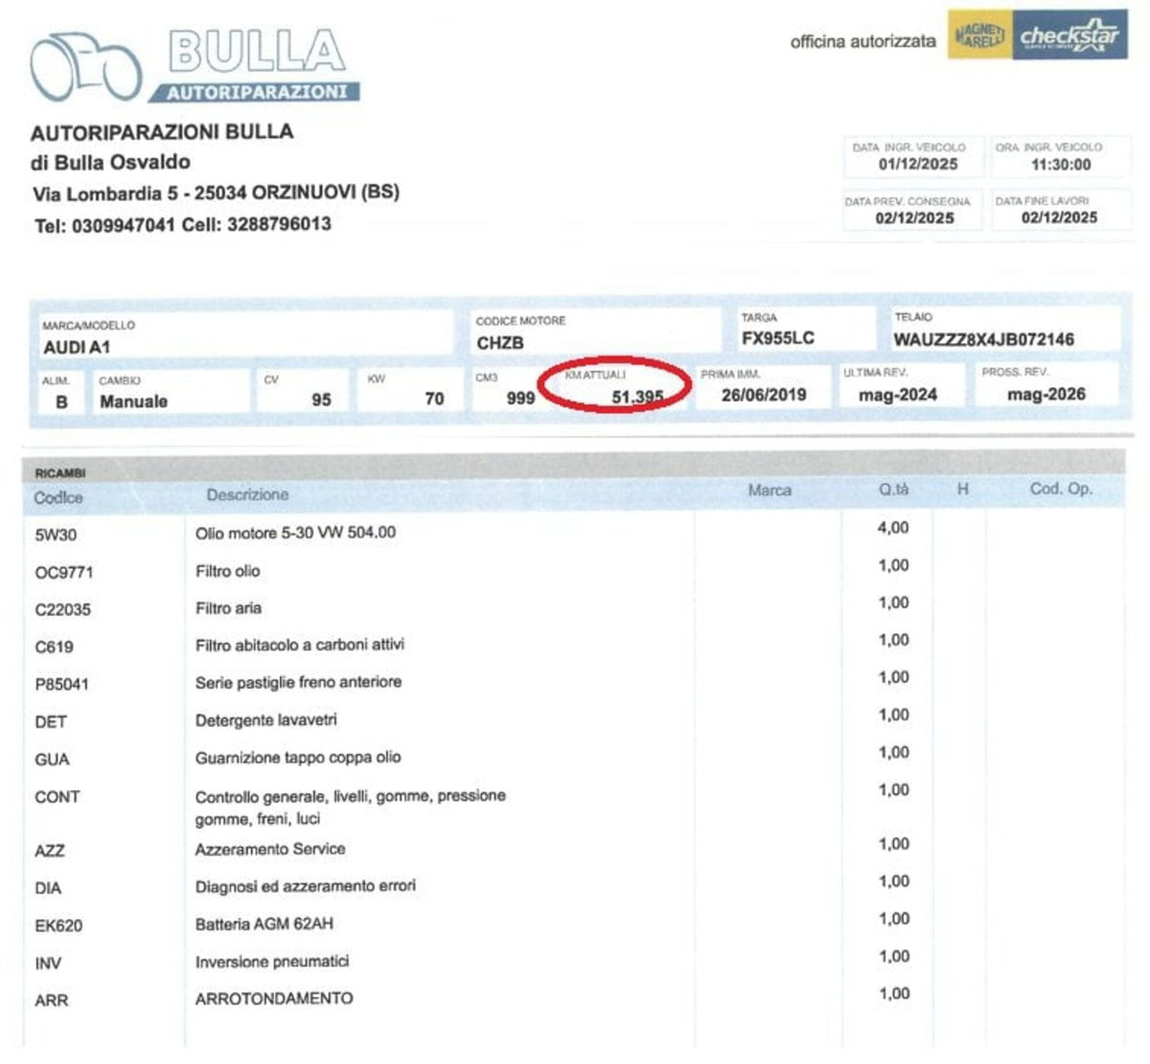Screen dimensions: 1150x1064
Task: Select the text 'officina autorizzata'
Action: click(862, 41)
